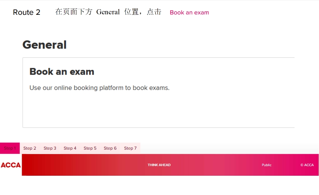Click the pink Book an exam link
Viewport: 319px width, 195px height.
[x=189, y=12]
